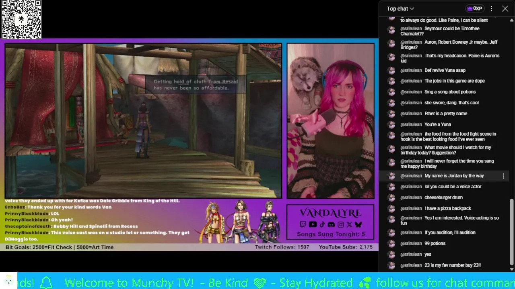The image size is (515, 289).
Task: Click thecaptainofdeath 'Bobby Hill and Spinelli' line
Action: (x=71, y=226)
